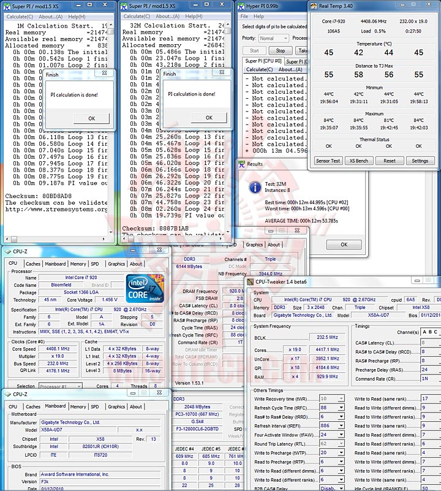Screen dimensions: 441x491
Task: Select Memory tab in top CPU-Z window
Action: tap(78, 264)
